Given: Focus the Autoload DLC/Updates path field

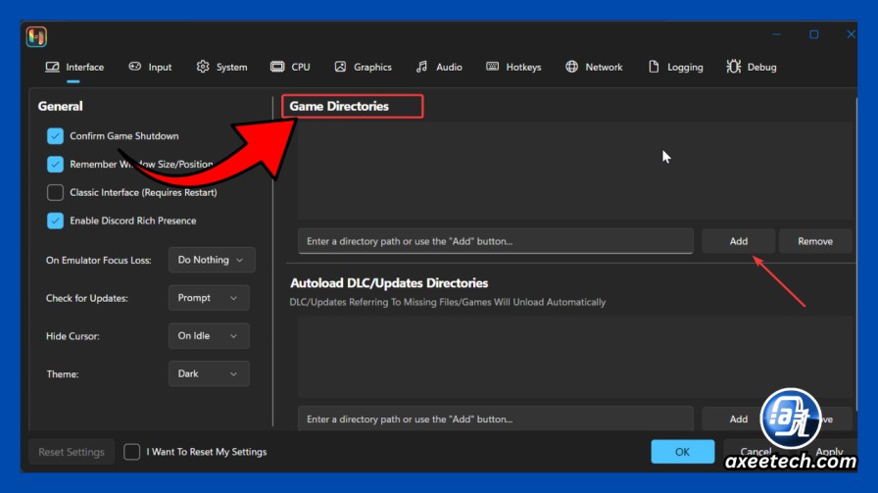Looking at the screenshot, I should [x=496, y=419].
